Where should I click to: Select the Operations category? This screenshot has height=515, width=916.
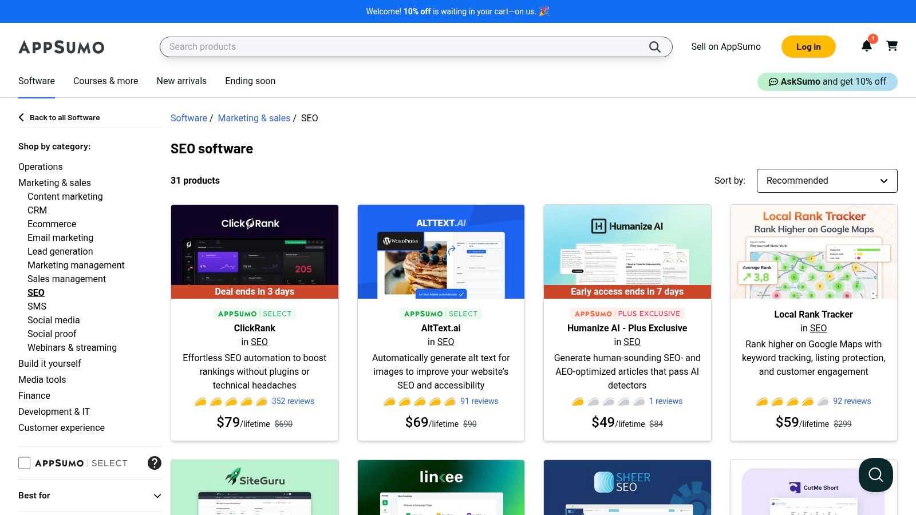41,167
